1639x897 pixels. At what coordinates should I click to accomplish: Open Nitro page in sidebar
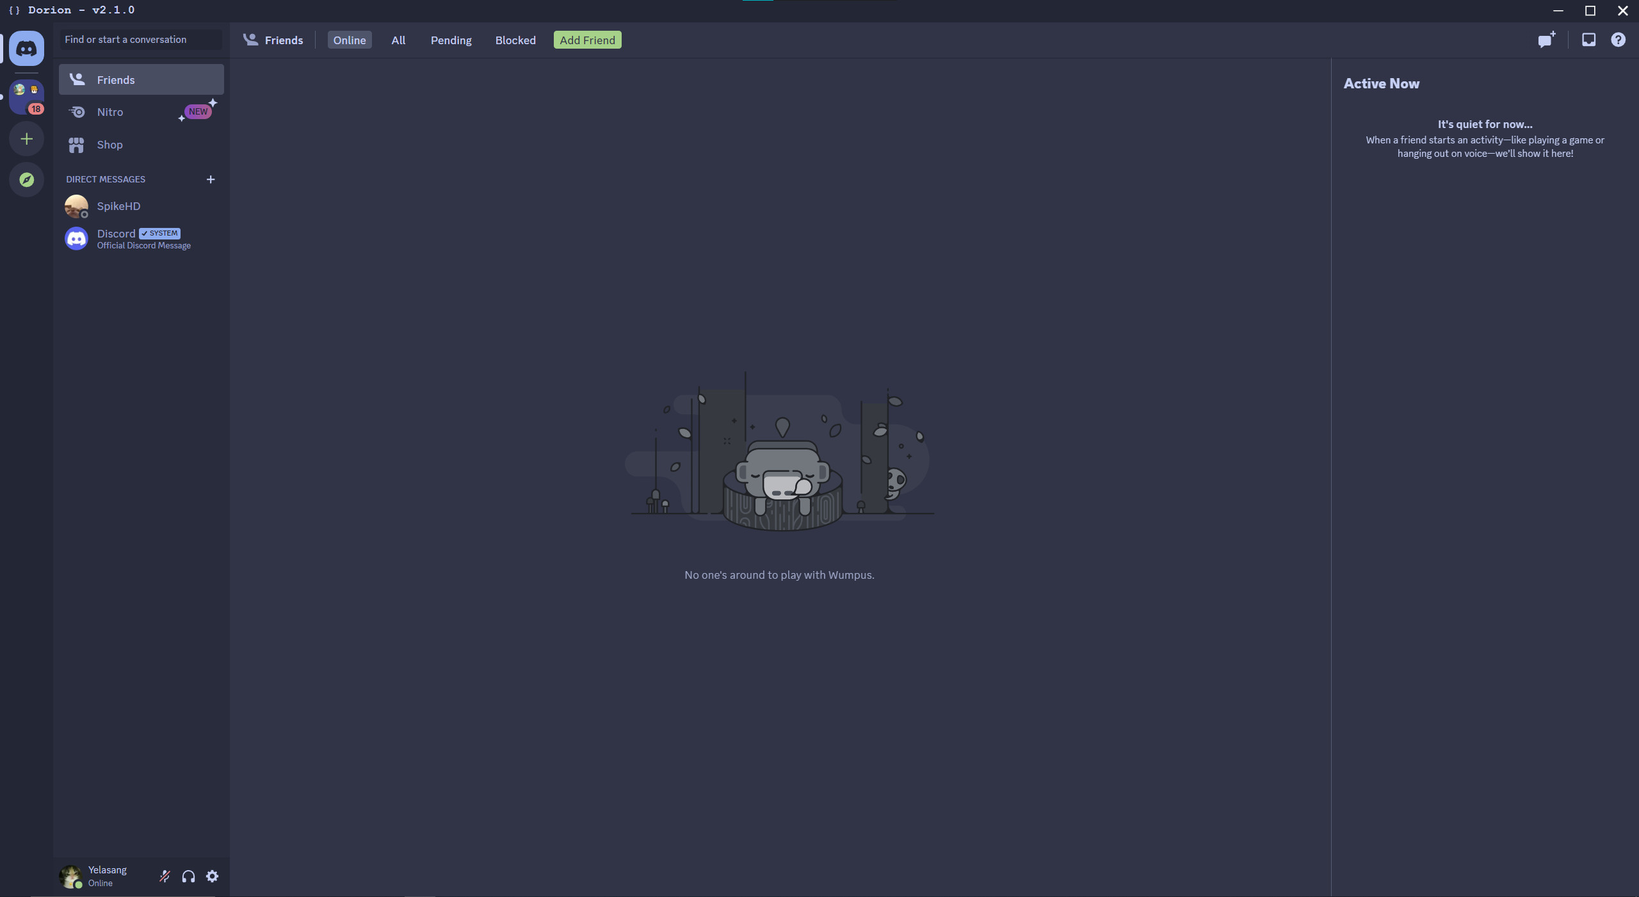(x=141, y=112)
